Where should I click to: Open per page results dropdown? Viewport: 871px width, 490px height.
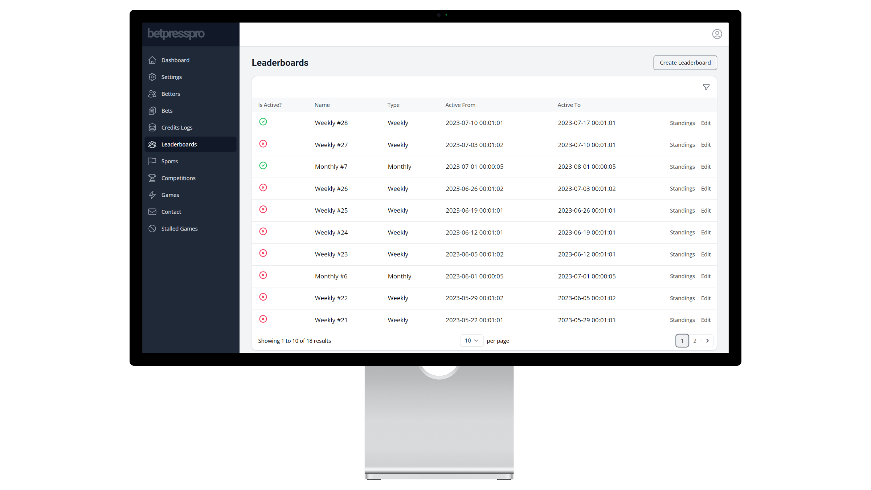(471, 340)
